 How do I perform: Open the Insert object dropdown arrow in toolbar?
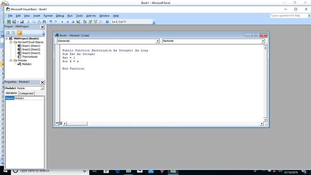(17, 21)
